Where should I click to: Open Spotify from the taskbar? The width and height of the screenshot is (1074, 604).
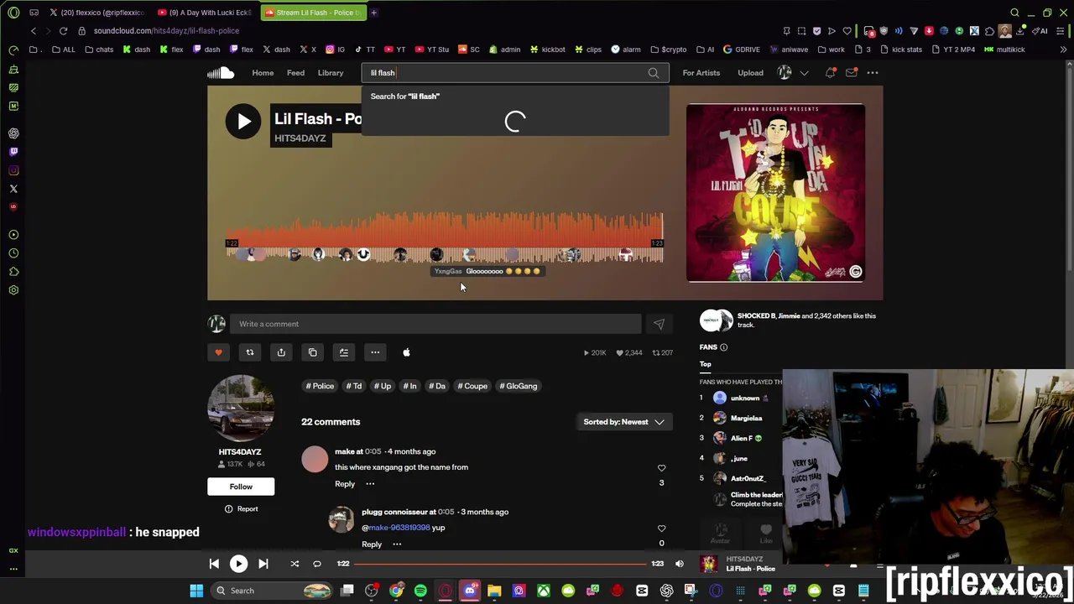[420, 591]
